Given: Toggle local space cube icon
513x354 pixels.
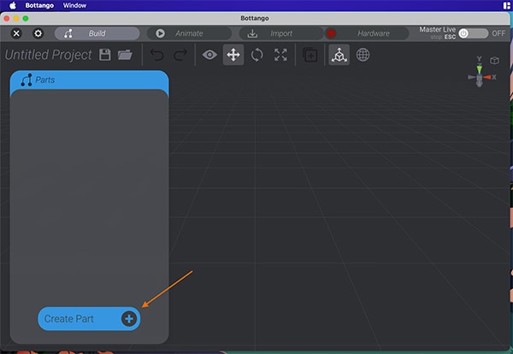Looking at the screenshot, I should [339, 55].
